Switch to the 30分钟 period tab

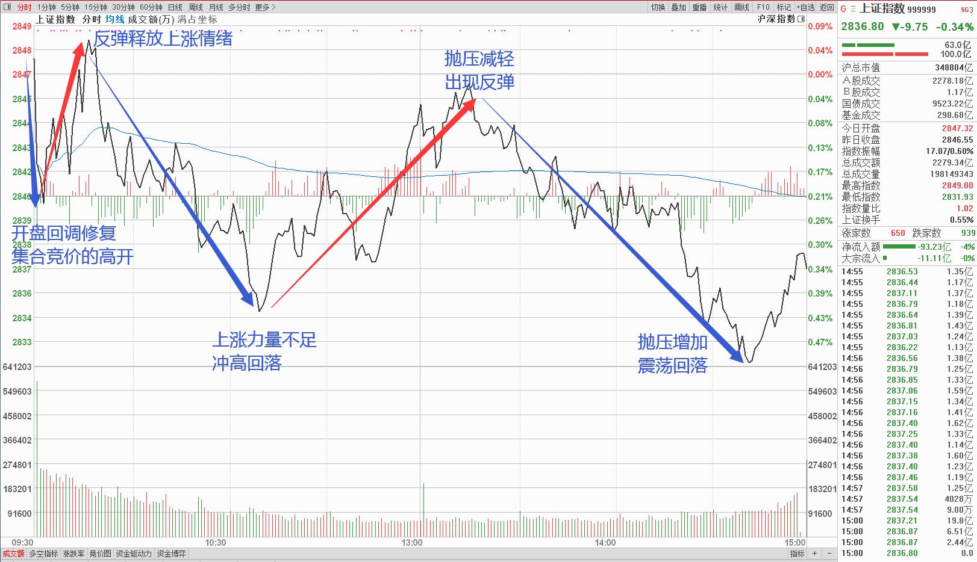point(123,7)
